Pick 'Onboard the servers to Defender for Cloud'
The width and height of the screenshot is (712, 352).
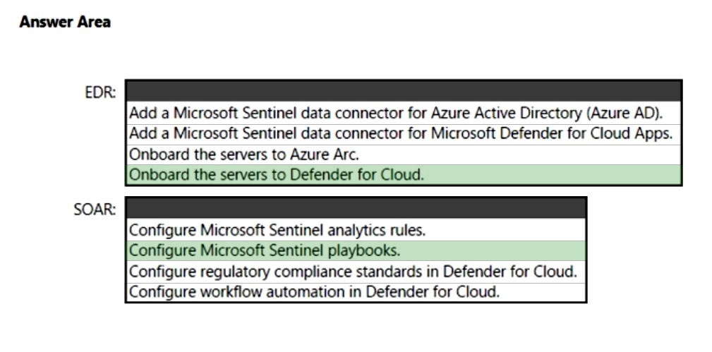point(276,174)
